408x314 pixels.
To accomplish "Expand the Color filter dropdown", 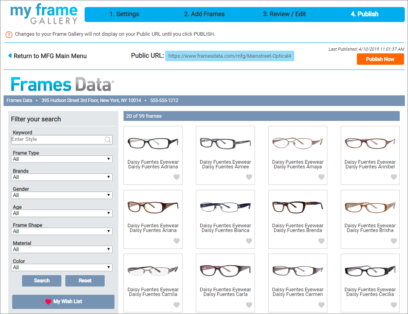I will 62,267.
